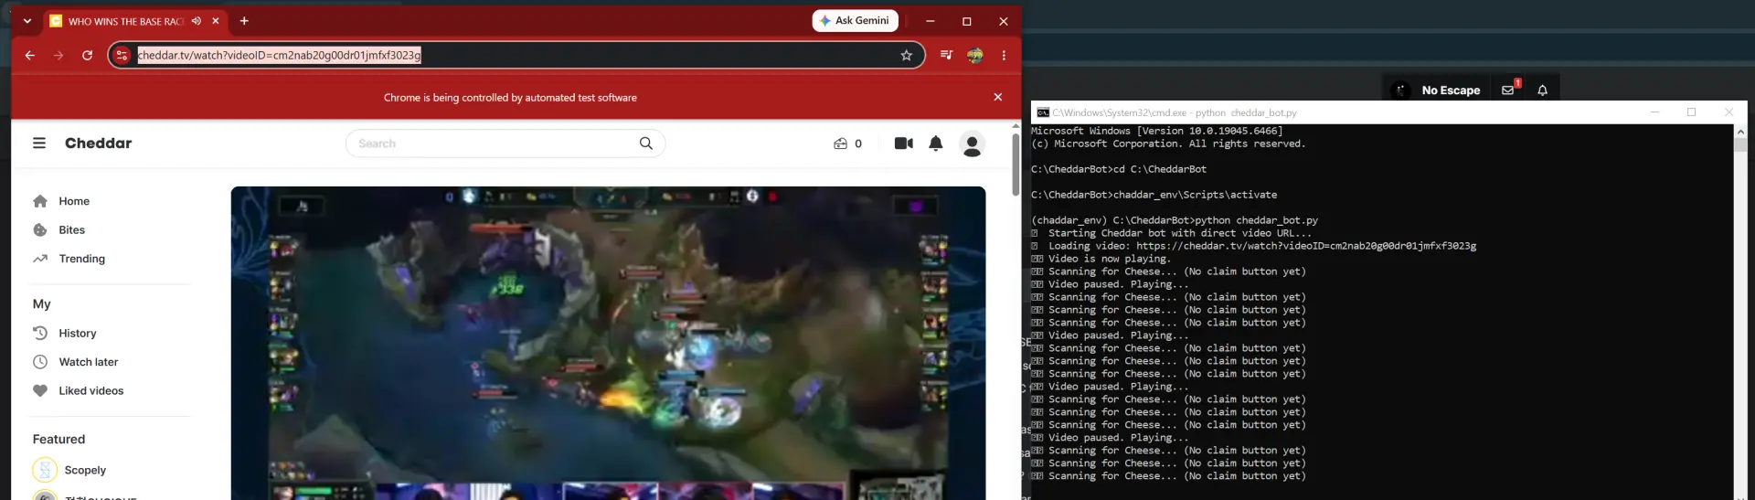The image size is (1755, 500).
Task: Click the Cheddar page scrollbar thumb
Action: [1016, 165]
